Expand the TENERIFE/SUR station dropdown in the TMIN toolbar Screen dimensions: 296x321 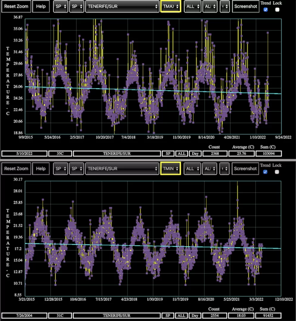point(122,169)
